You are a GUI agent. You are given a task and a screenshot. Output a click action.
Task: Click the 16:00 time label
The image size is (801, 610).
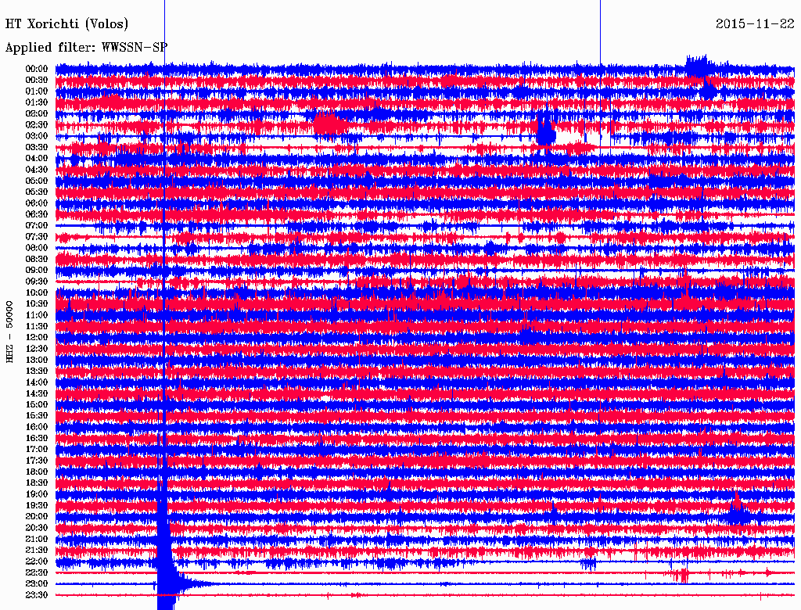pos(36,427)
